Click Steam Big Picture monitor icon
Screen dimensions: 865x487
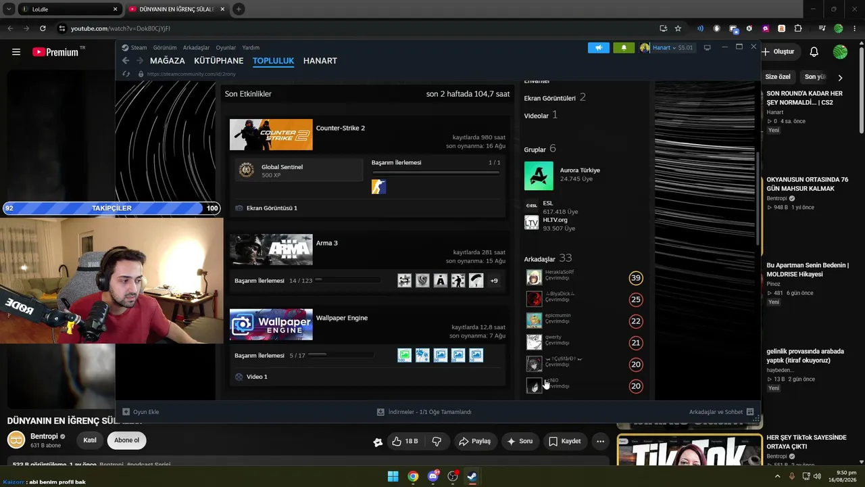pos(707,47)
